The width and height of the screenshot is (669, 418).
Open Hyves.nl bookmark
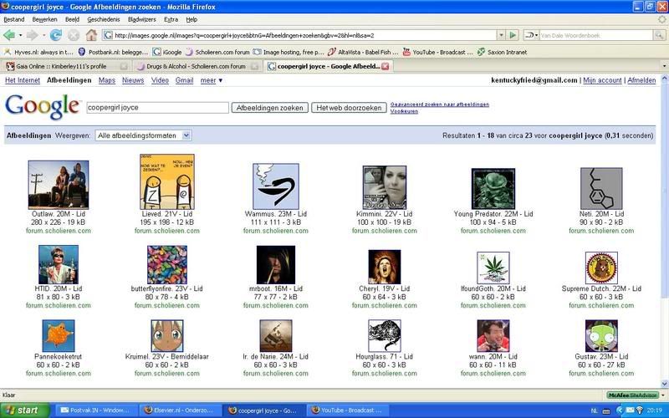coord(38,52)
